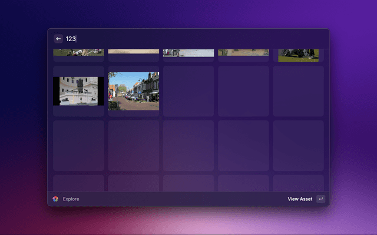Select the cropped thumbnail above the street photo
This screenshot has height=235, width=377.
134,52
